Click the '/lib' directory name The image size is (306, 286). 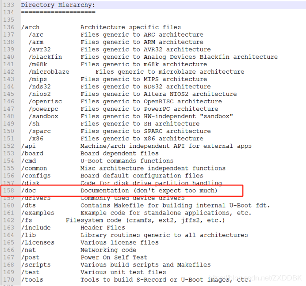click(28, 235)
